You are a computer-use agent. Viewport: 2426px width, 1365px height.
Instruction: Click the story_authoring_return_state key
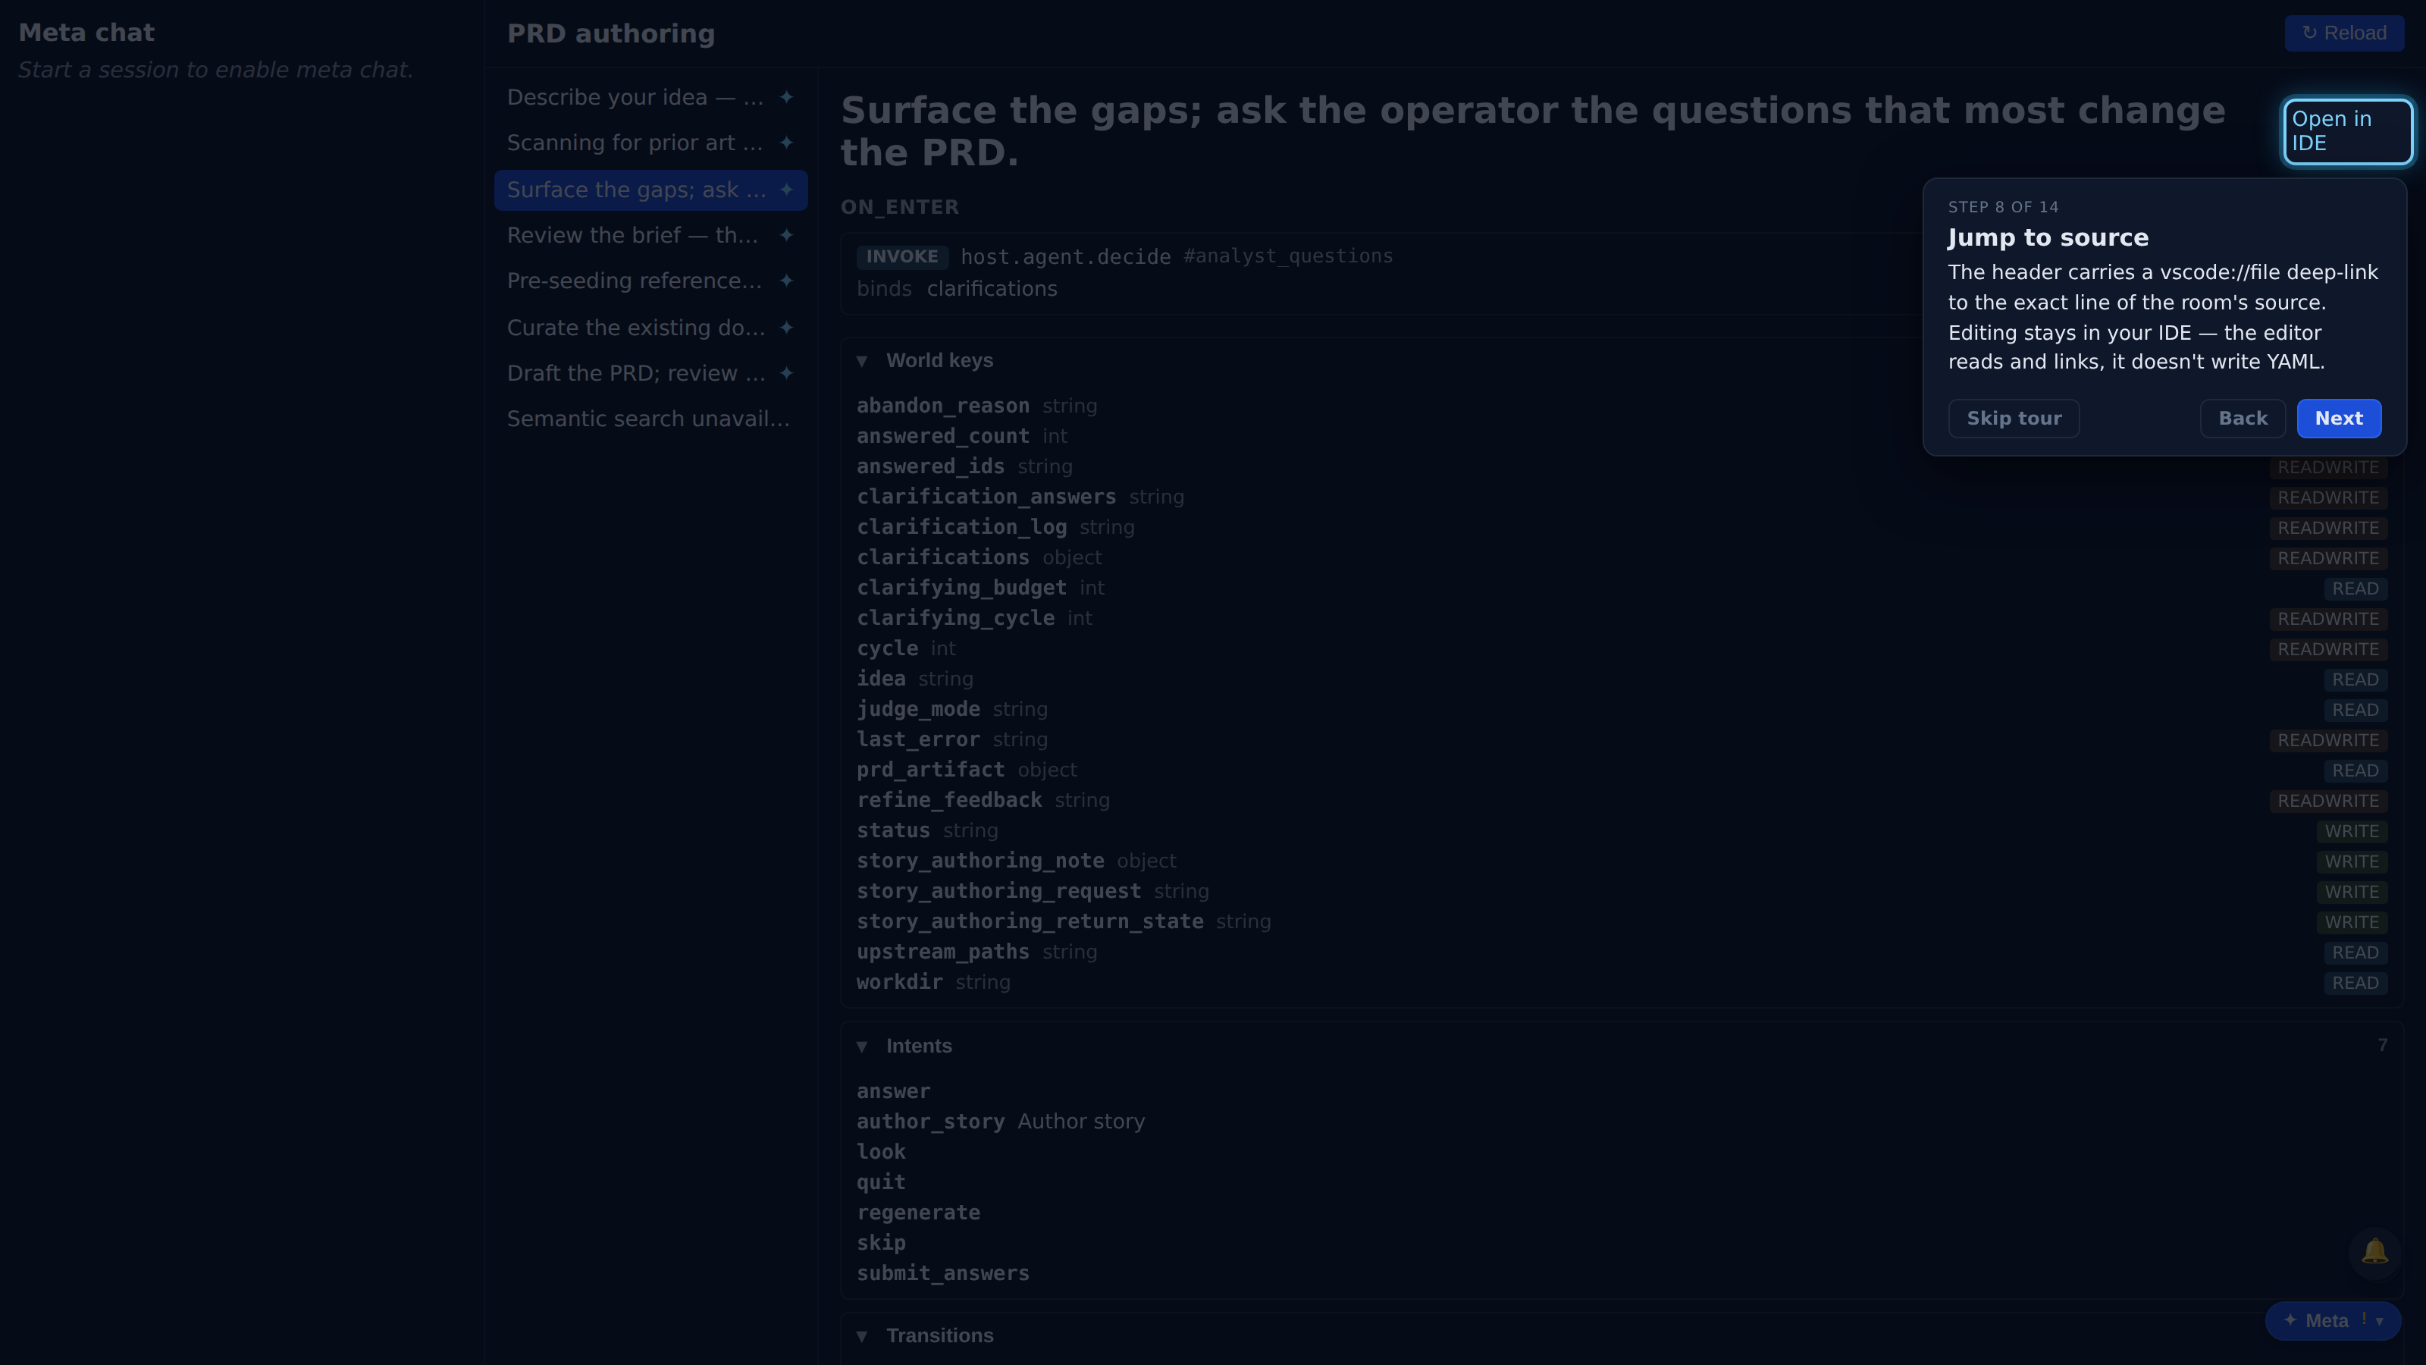pos(1030,921)
